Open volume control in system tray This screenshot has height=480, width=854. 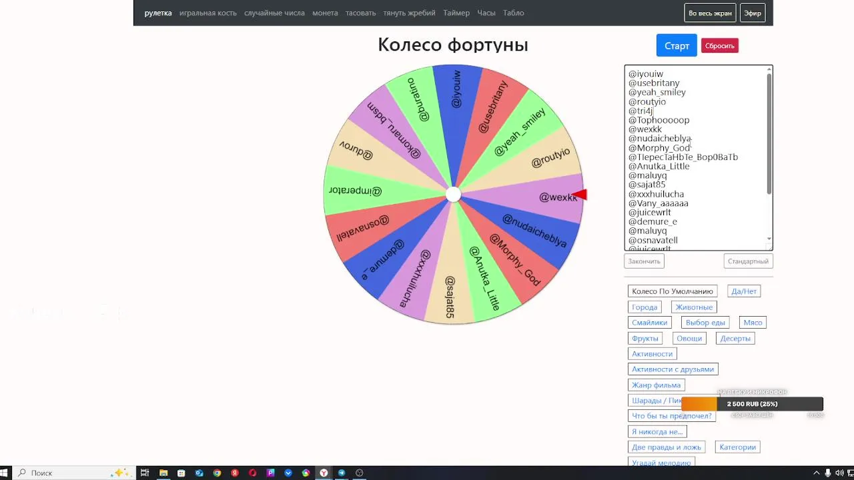click(839, 473)
